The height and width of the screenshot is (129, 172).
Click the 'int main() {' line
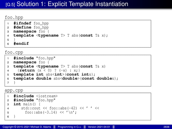27,104
